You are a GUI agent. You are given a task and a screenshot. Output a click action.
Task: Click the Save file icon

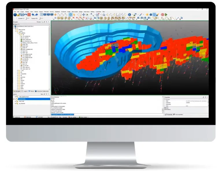point(22,14)
